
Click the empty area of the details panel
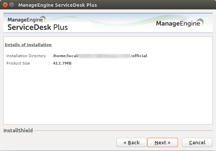pos(108,98)
